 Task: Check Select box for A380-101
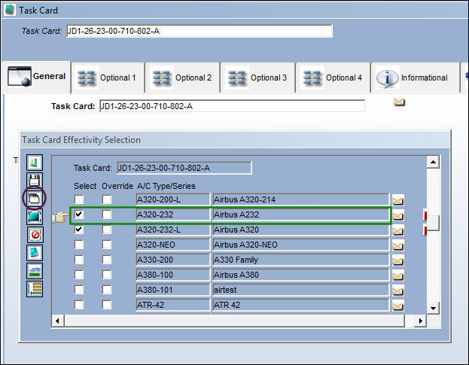click(79, 290)
